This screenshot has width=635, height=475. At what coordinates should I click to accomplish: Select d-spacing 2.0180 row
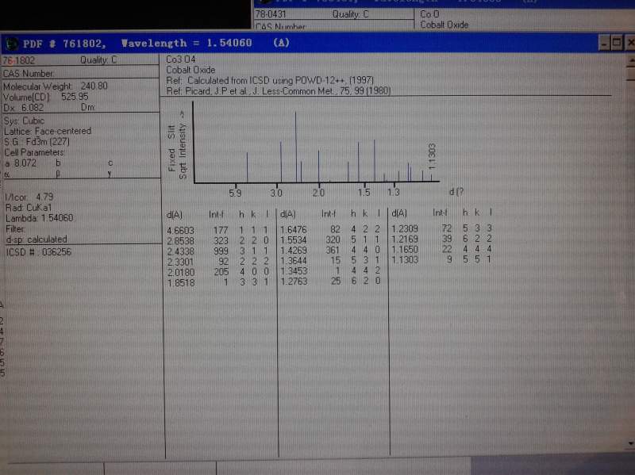click(219, 272)
